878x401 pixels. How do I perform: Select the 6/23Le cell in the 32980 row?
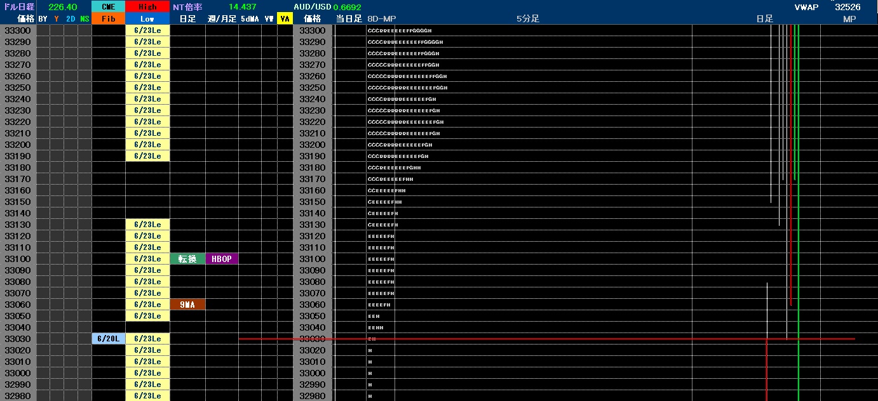(147, 396)
